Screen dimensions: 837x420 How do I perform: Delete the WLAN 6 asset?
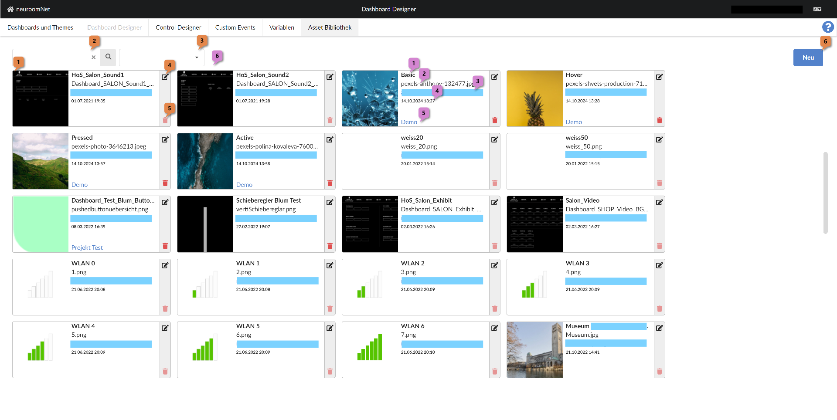click(495, 371)
